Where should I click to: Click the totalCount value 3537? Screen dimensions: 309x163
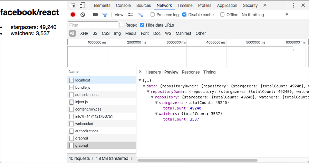point(194,119)
